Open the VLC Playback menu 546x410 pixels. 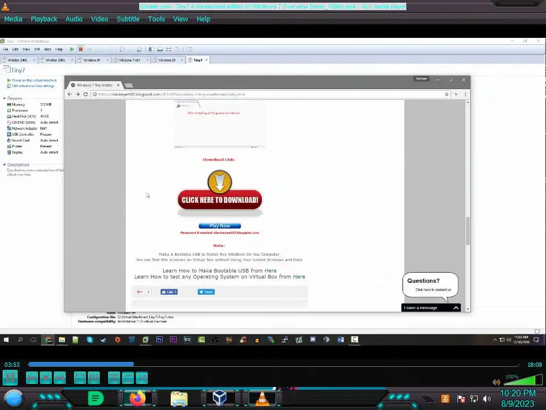(44, 19)
